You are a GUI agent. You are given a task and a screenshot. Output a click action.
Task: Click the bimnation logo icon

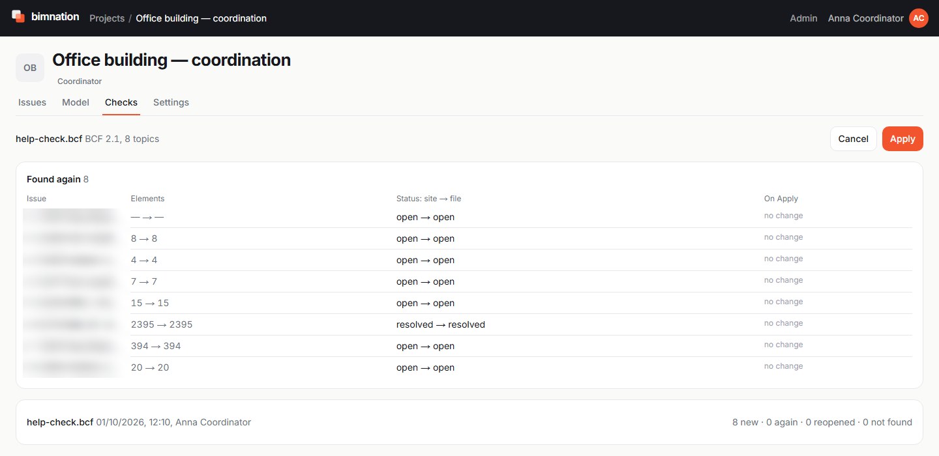(x=18, y=16)
